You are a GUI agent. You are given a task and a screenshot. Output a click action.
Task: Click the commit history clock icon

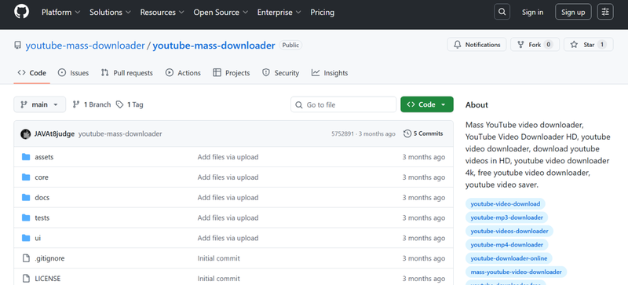[407, 133]
